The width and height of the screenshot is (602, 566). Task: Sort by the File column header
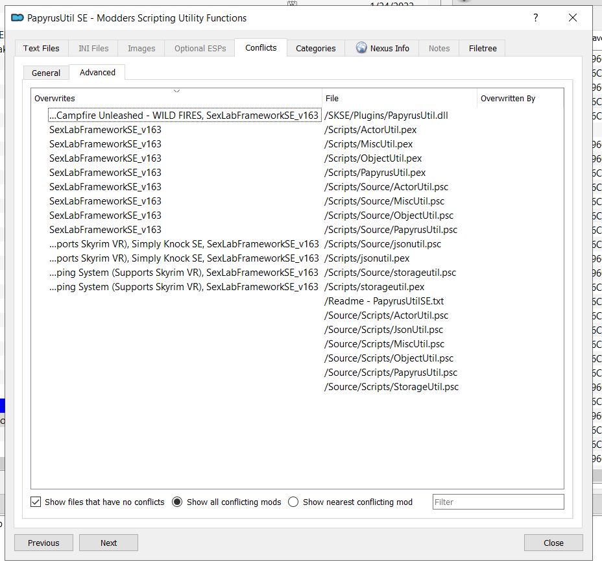pyautogui.click(x=400, y=99)
